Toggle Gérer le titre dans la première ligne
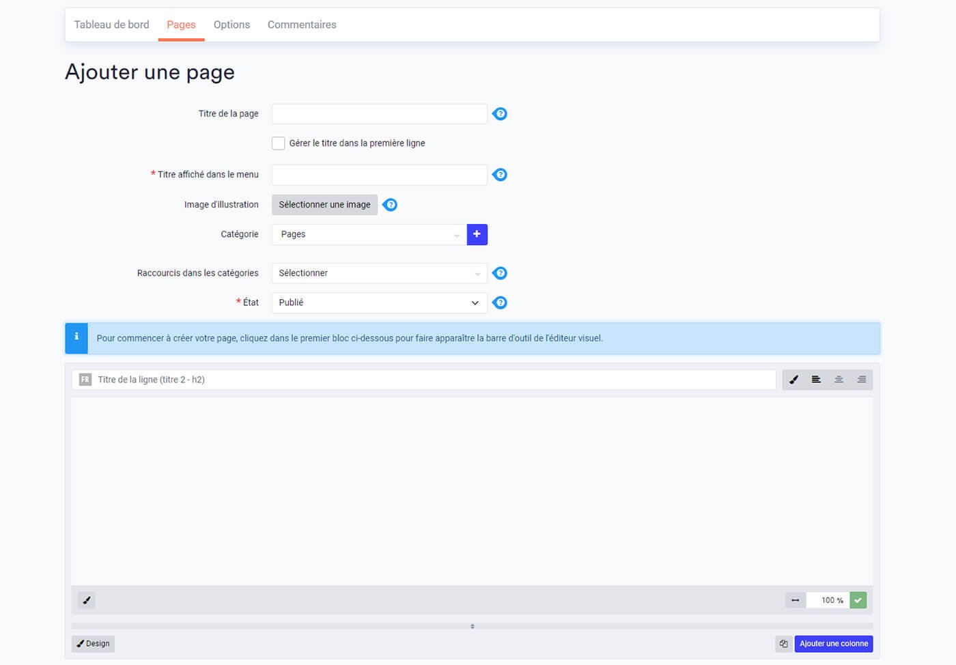Image resolution: width=956 pixels, height=665 pixels. (279, 143)
